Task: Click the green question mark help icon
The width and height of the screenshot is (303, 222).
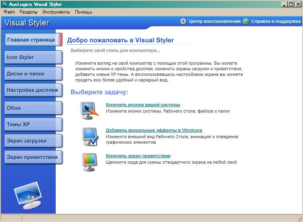Action: coord(246,21)
